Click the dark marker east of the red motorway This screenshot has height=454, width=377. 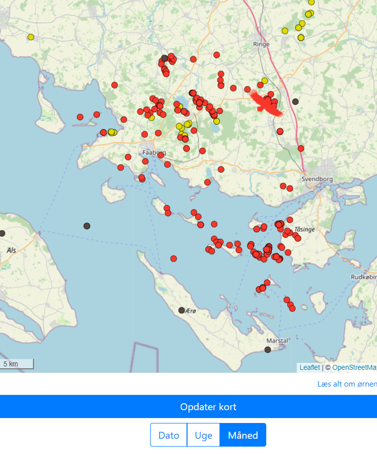click(x=295, y=101)
